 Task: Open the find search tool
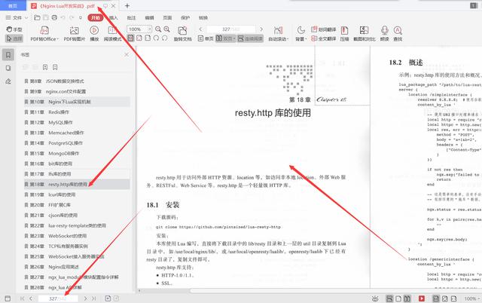click(398, 33)
